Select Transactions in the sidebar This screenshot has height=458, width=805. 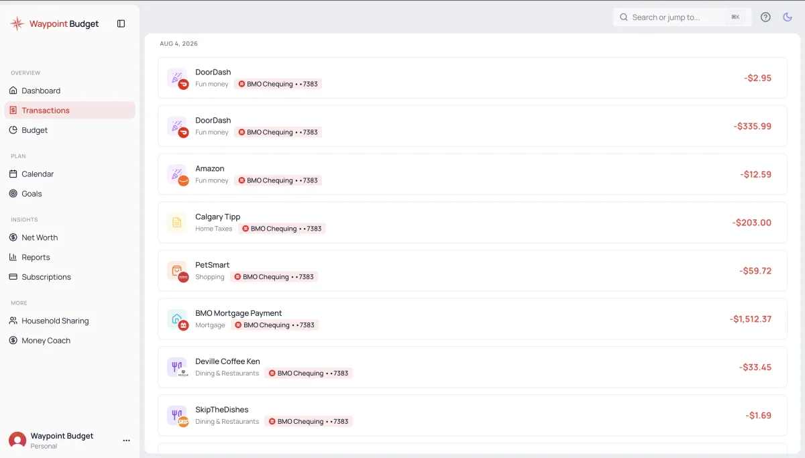coord(70,110)
